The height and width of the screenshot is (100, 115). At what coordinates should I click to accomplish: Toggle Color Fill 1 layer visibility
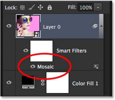[x=9, y=83]
